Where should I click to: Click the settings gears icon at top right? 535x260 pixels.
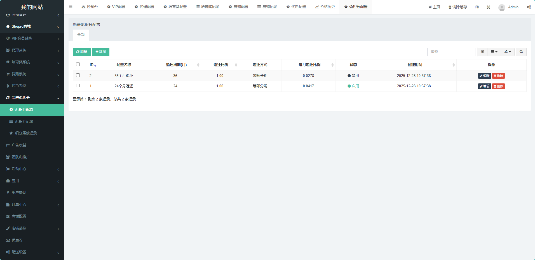[x=529, y=7]
